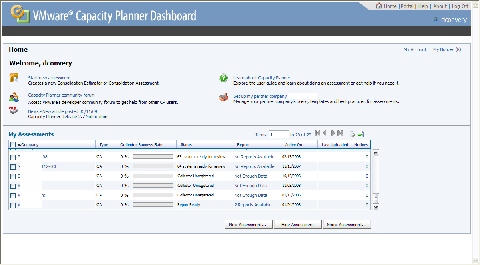This screenshot has width=480, height=265.
Task: Go to previous page of assessments
Action: (x=325, y=133)
